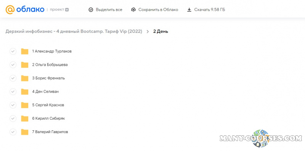Open the folder icon for Борис Френкель
The image size is (305, 151).
pyautogui.click(x=25, y=78)
